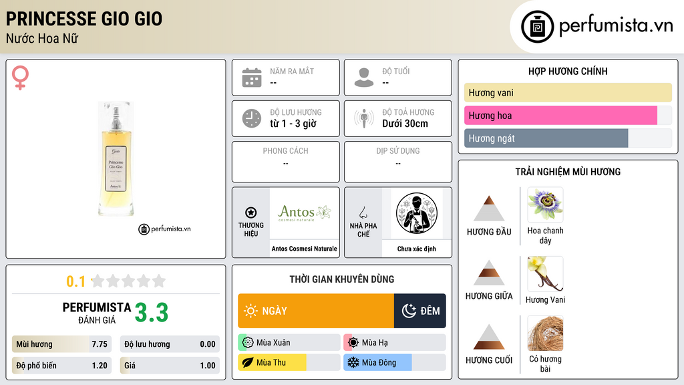
Task: Click the Phong cách card
Action: coord(286,162)
